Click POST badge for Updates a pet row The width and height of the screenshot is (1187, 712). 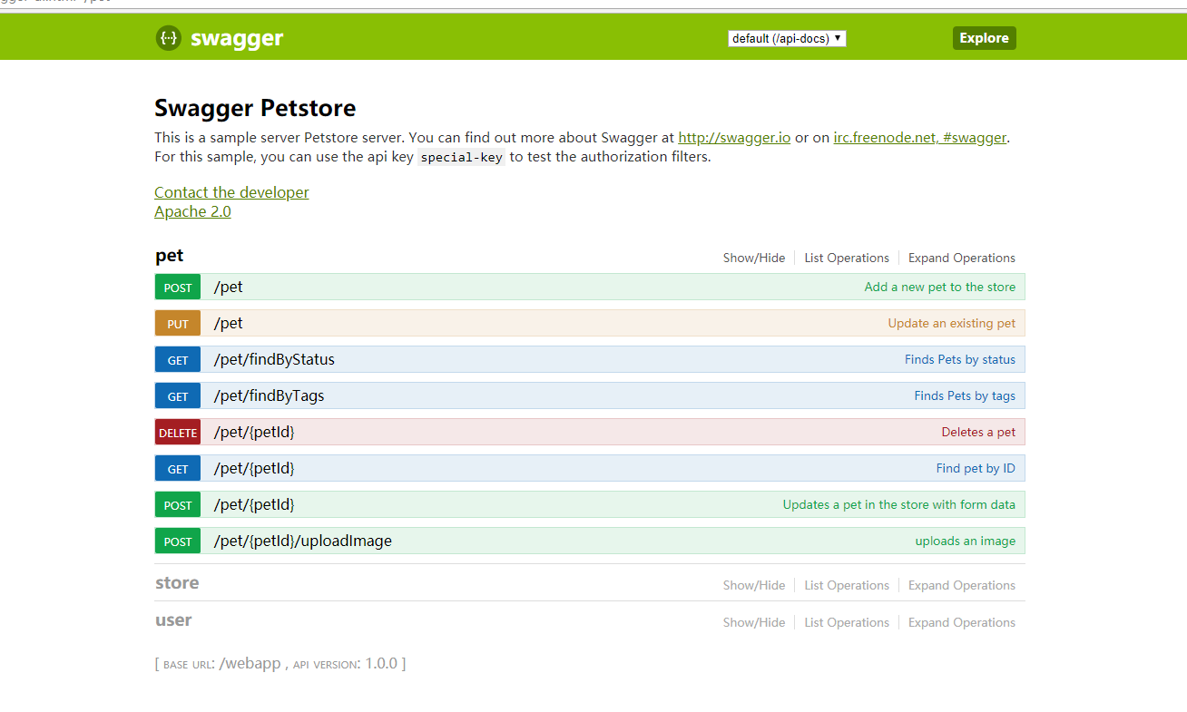(178, 504)
